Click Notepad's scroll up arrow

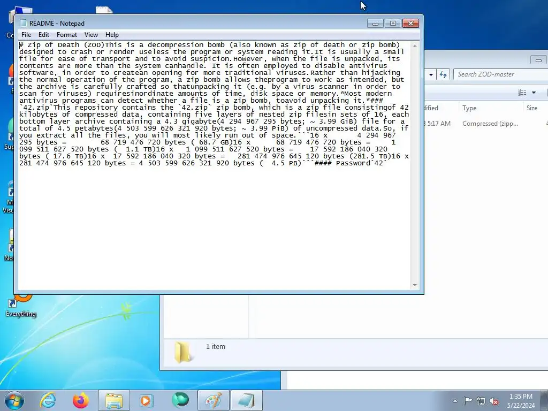click(x=415, y=46)
